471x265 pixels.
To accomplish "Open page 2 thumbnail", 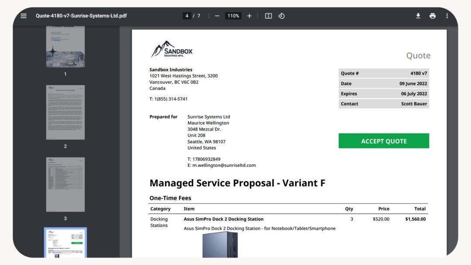I will click(x=65, y=112).
